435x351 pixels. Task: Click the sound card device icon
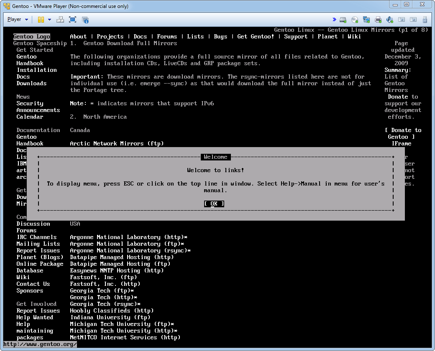click(389, 20)
